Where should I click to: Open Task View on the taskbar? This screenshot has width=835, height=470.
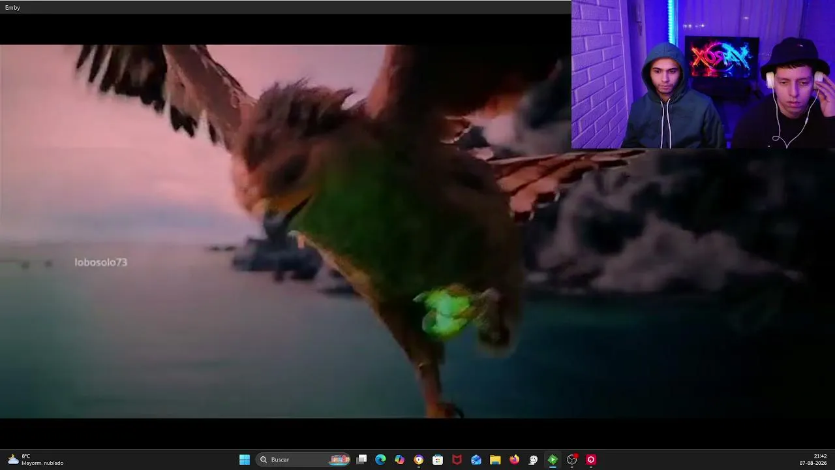pyautogui.click(x=362, y=460)
